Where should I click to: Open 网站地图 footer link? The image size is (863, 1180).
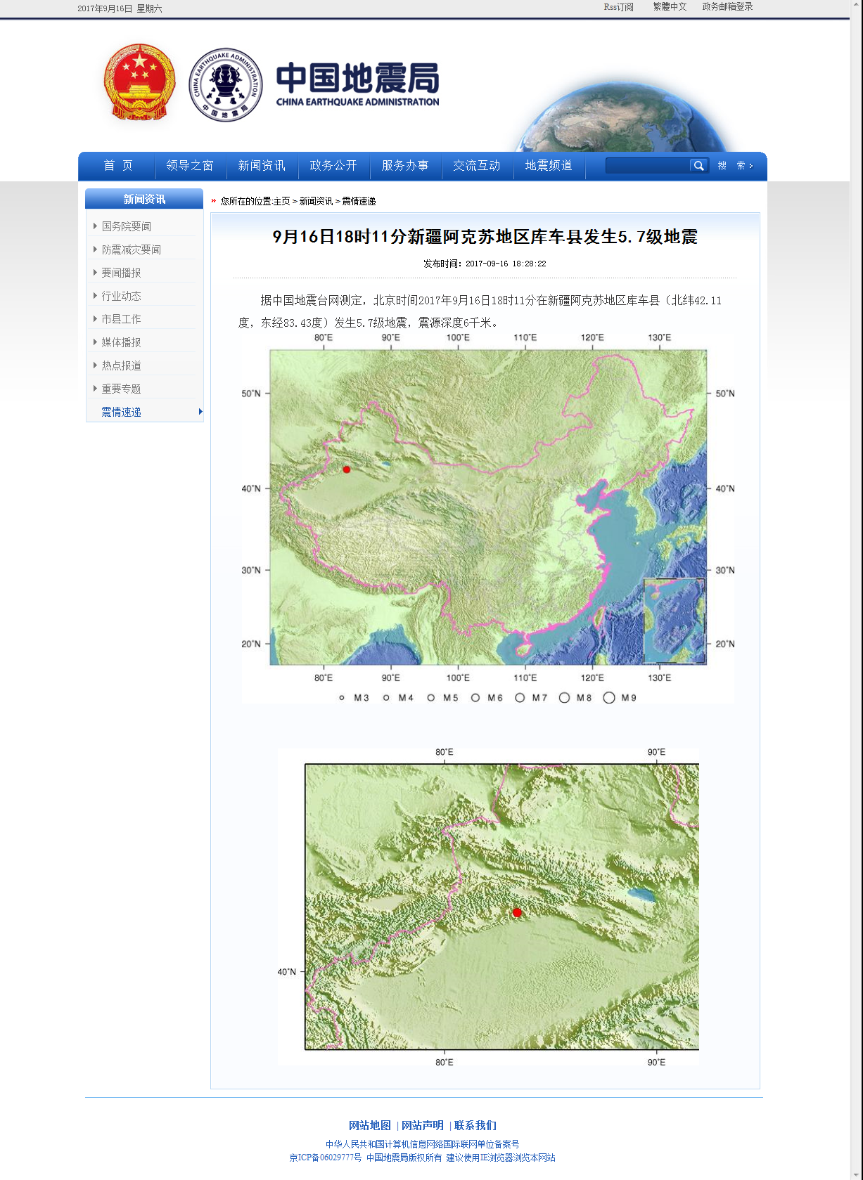coord(369,1125)
